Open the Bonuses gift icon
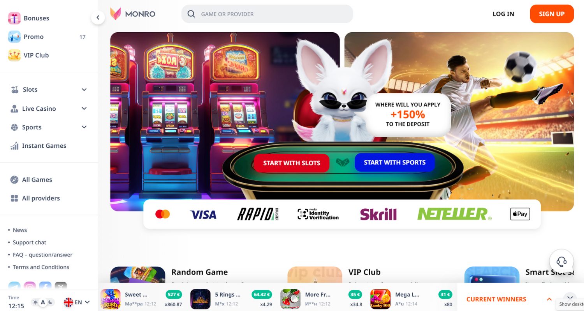584x311 pixels. pos(14,18)
